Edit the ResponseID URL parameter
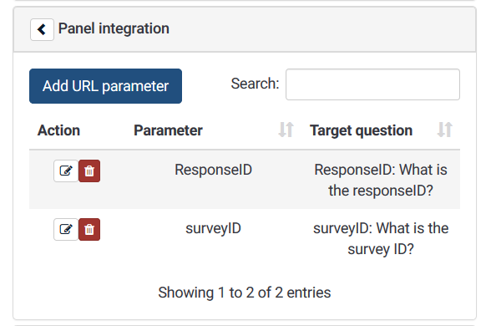Screen dimensions: 486x326 click(66, 171)
